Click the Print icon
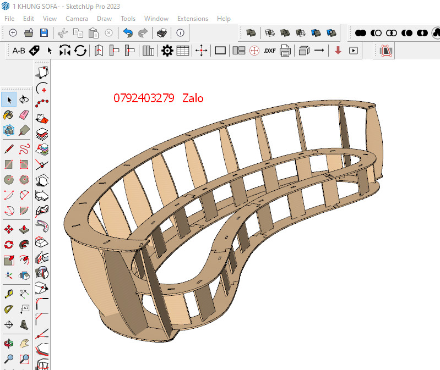The height and width of the screenshot is (370, 440). pyautogui.click(x=162, y=33)
